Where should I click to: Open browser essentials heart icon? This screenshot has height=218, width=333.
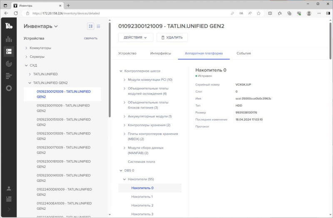(x=299, y=13)
